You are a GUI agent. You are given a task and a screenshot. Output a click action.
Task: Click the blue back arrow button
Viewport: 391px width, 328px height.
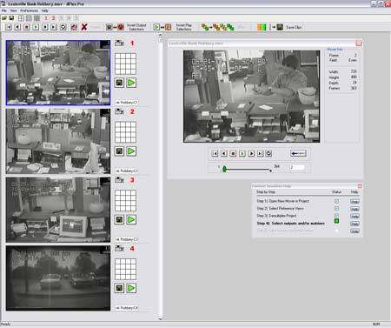tap(298, 153)
